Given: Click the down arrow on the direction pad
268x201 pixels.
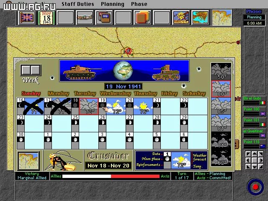Looking at the screenshot, I should tap(255, 166).
